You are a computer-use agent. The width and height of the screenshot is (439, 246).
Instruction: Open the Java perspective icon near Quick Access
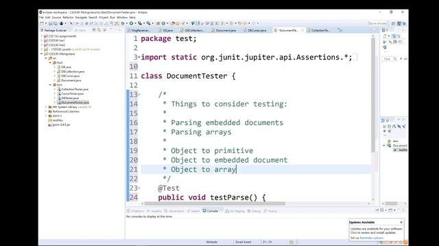399,23
